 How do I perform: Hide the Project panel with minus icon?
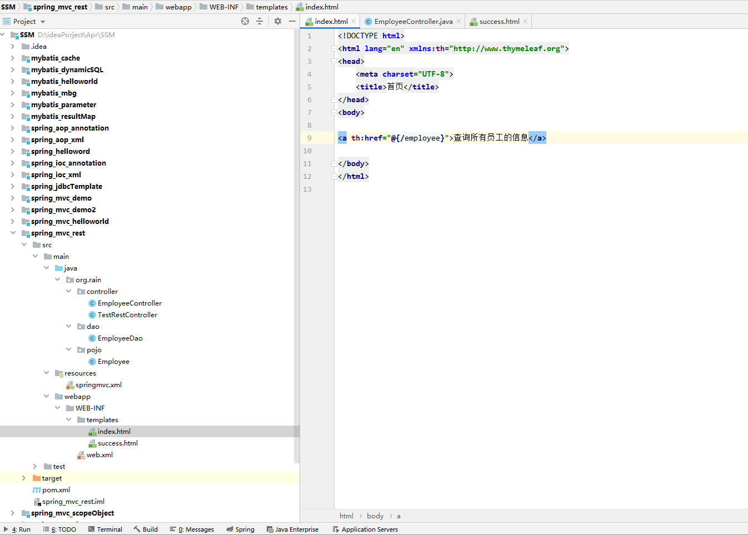click(x=292, y=21)
